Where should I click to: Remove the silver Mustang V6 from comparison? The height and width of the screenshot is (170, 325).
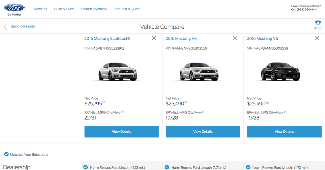coord(235,38)
